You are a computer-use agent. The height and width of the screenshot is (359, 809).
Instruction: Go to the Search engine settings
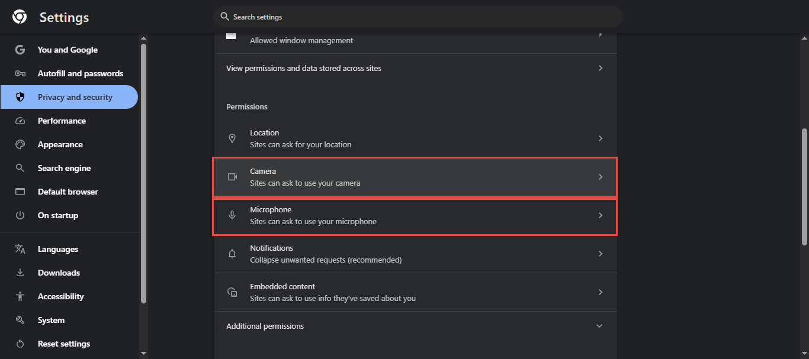click(64, 168)
